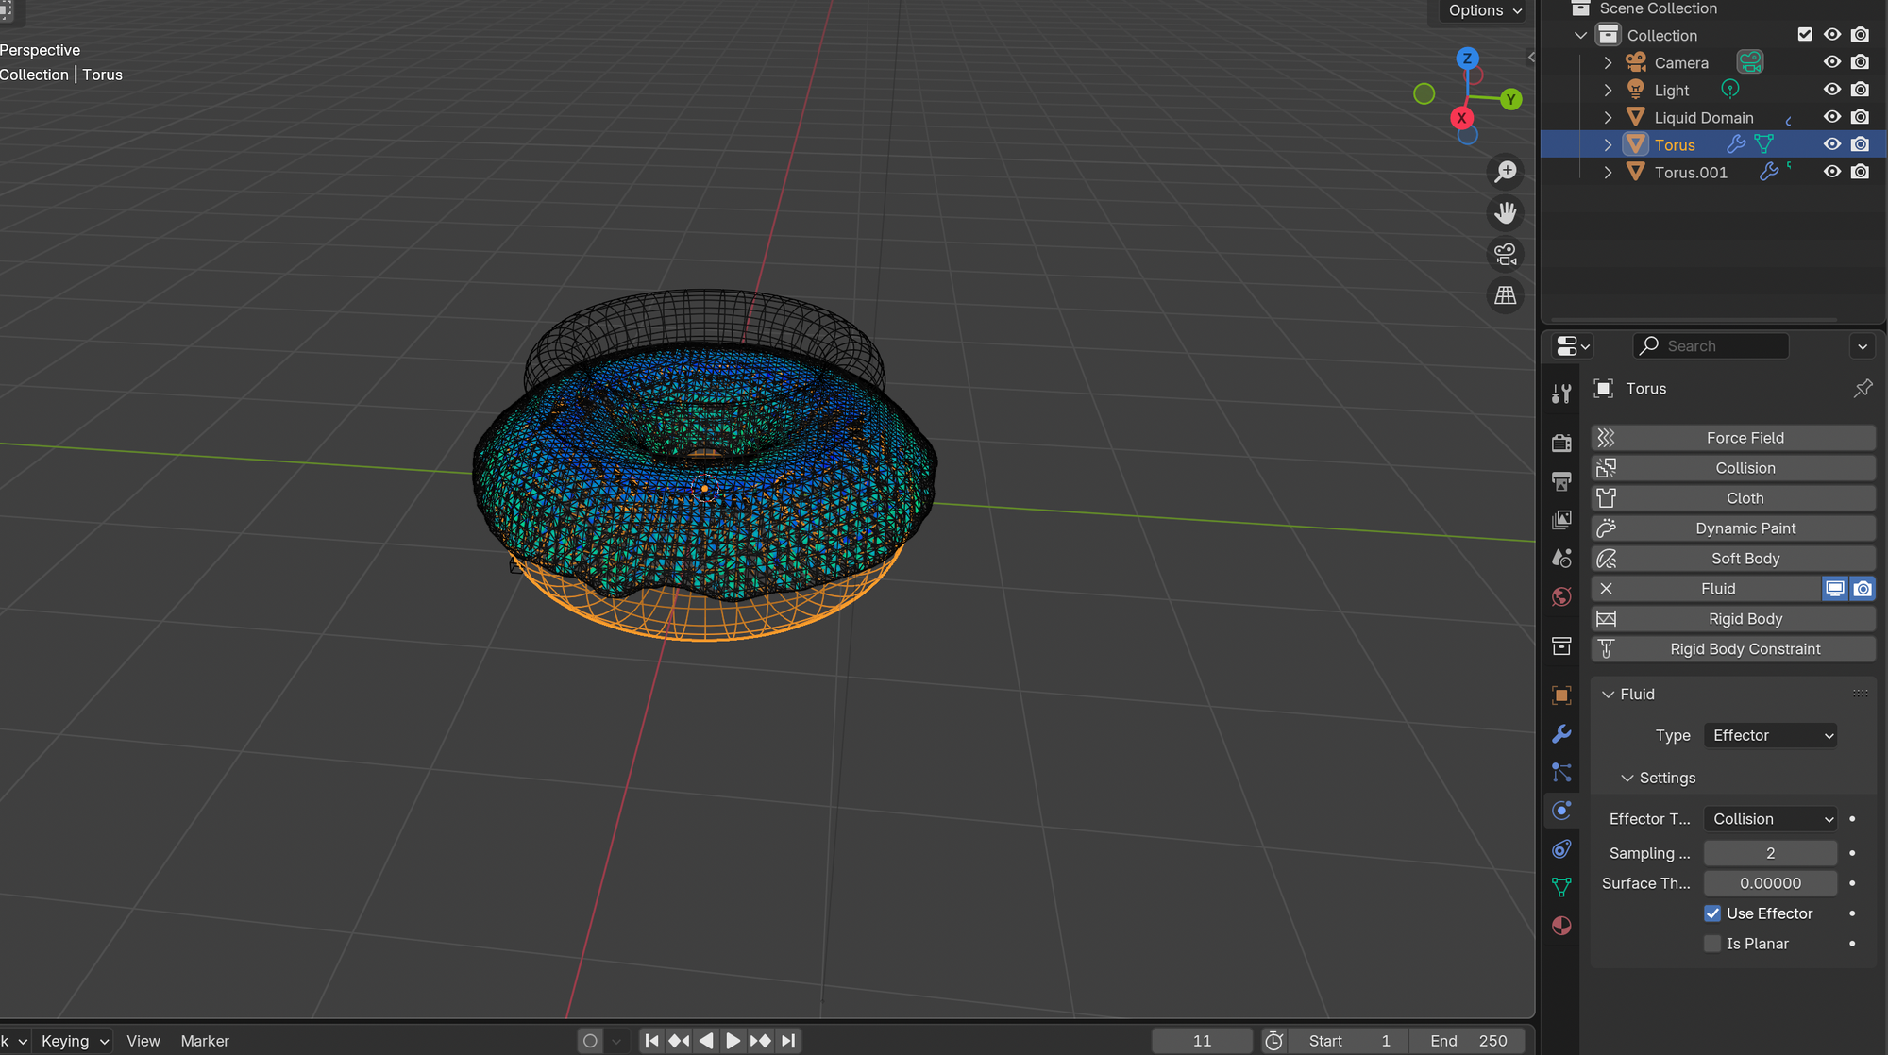Open the Scene properties tab
Screen dimensions: 1888x1055
pos(1561,559)
